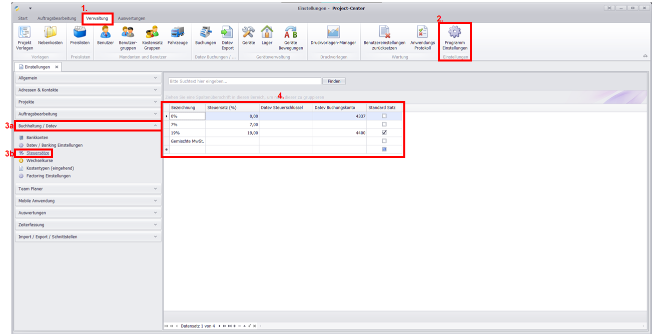Open the Steuersätze settings link
Image resolution: width=652 pixels, height=334 pixels.
[x=38, y=153]
